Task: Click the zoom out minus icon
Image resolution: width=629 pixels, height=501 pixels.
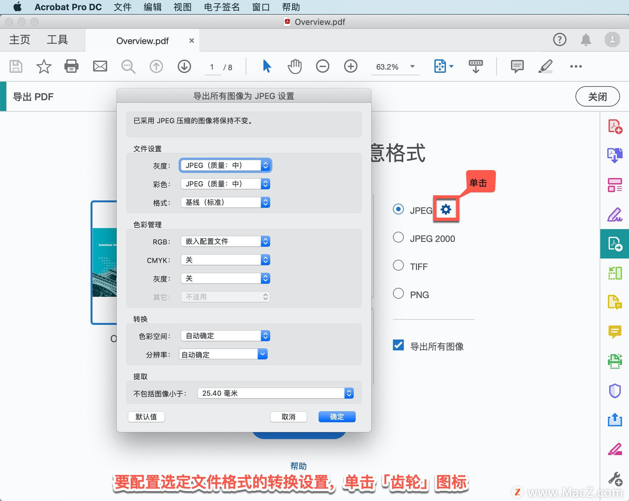Action: (x=322, y=67)
